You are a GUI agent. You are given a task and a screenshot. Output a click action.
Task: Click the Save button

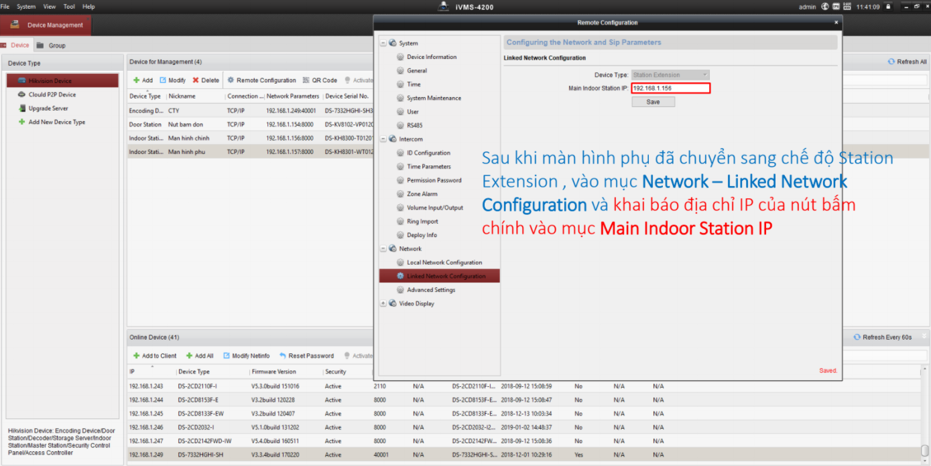pyautogui.click(x=653, y=102)
